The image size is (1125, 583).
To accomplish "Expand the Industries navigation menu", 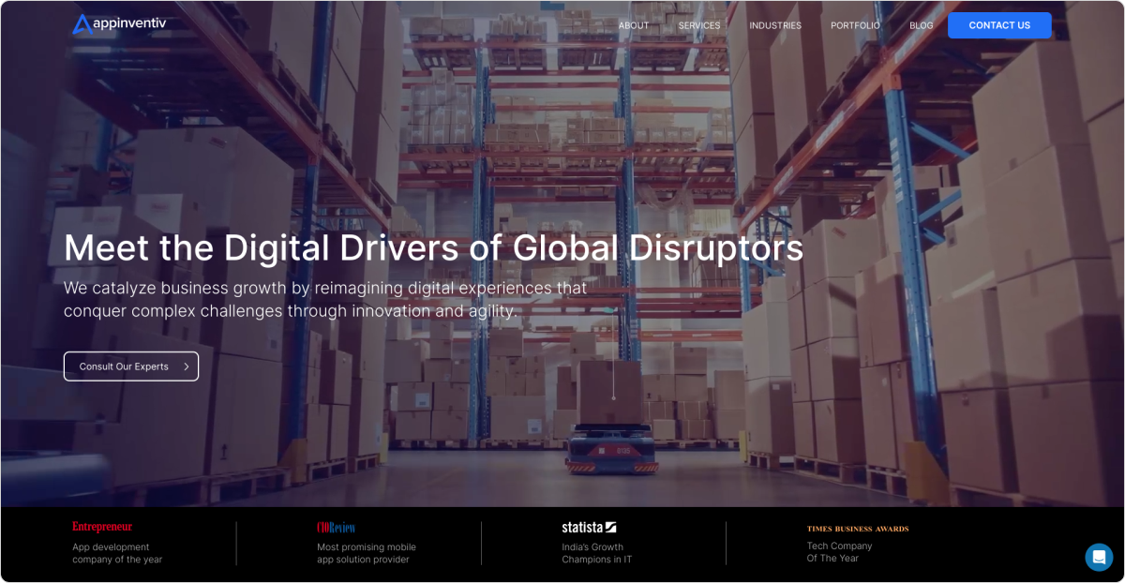I will pos(775,25).
